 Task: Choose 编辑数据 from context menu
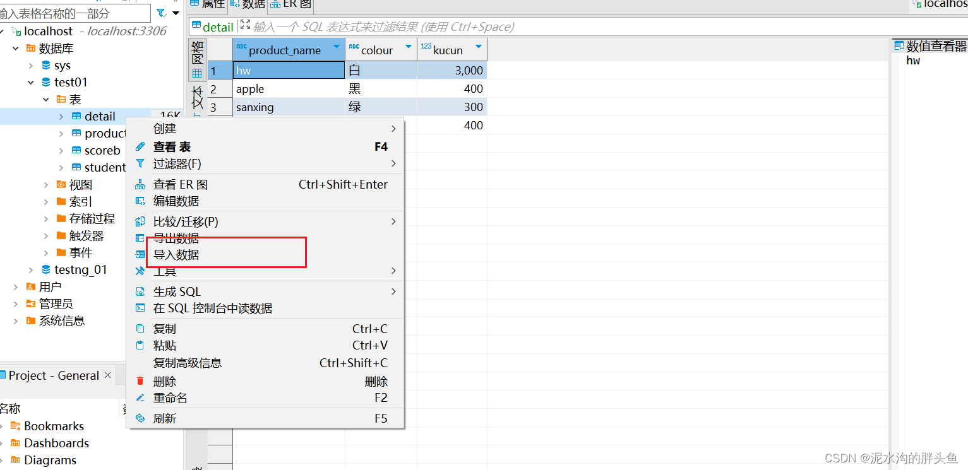[x=265, y=201]
